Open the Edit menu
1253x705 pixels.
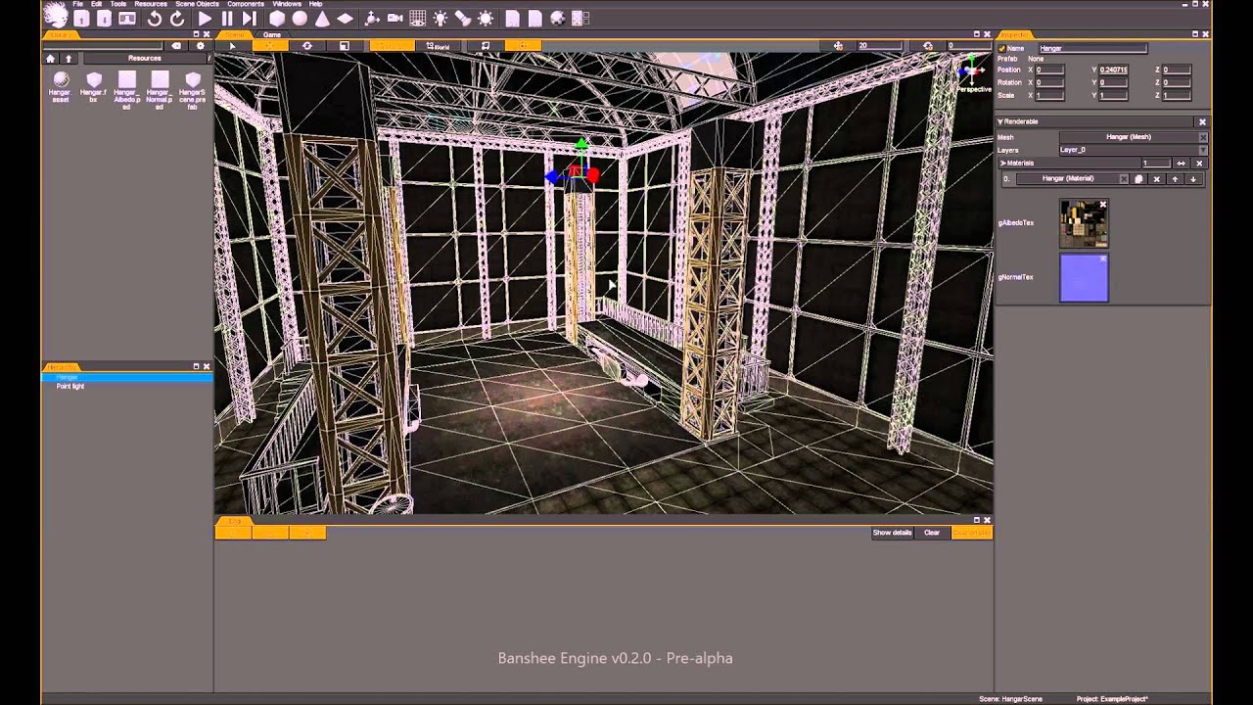coord(96,4)
